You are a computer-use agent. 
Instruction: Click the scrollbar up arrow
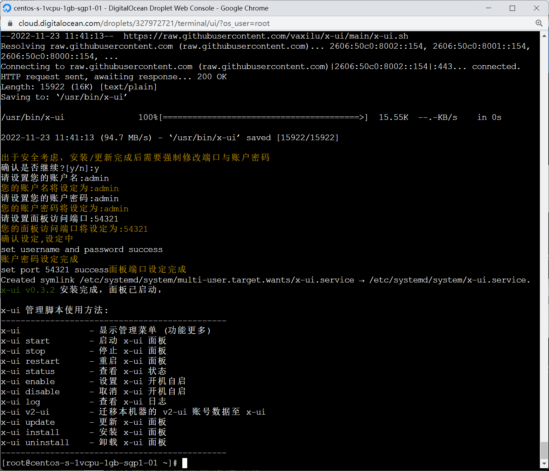pos(544,36)
